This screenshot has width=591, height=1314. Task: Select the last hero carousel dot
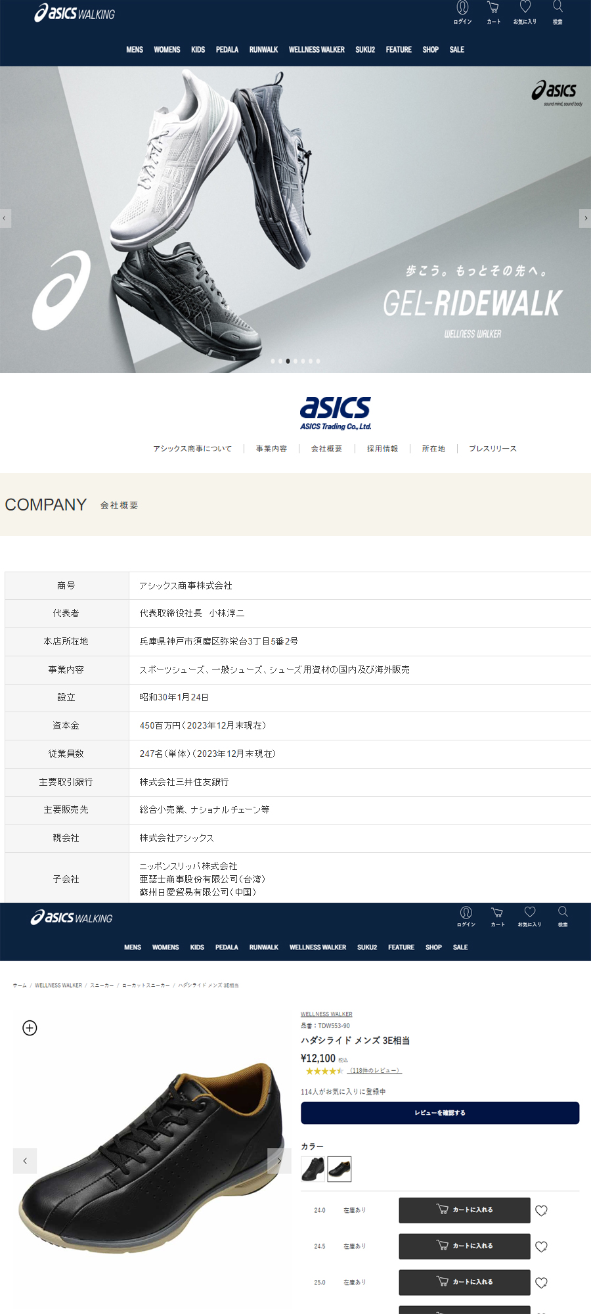(318, 361)
